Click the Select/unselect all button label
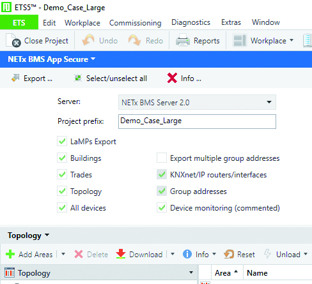The width and height of the screenshot is (312, 284). click(x=116, y=78)
